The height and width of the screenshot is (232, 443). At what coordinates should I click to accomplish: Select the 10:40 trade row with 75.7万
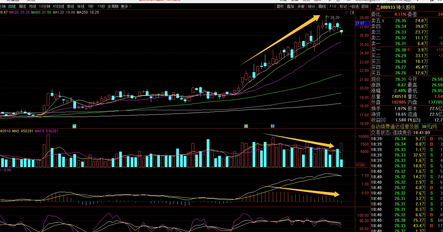click(x=406, y=220)
